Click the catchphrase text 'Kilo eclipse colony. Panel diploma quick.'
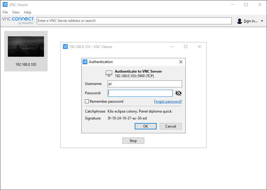267x190 pixels. tap(140, 111)
